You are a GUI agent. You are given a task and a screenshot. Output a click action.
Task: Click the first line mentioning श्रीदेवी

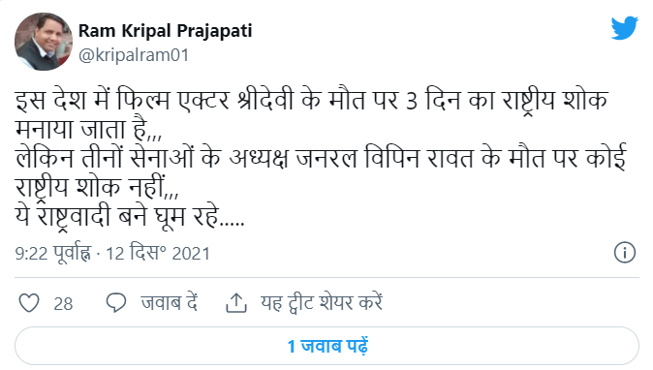(x=312, y=101)
